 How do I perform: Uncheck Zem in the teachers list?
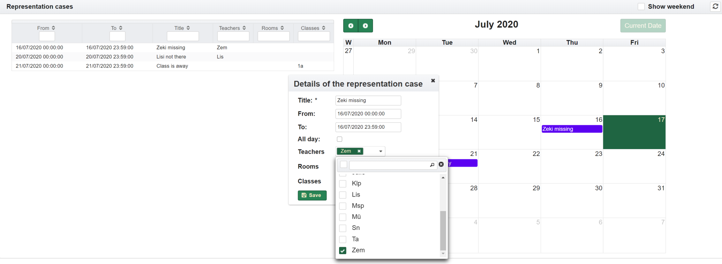343,251
